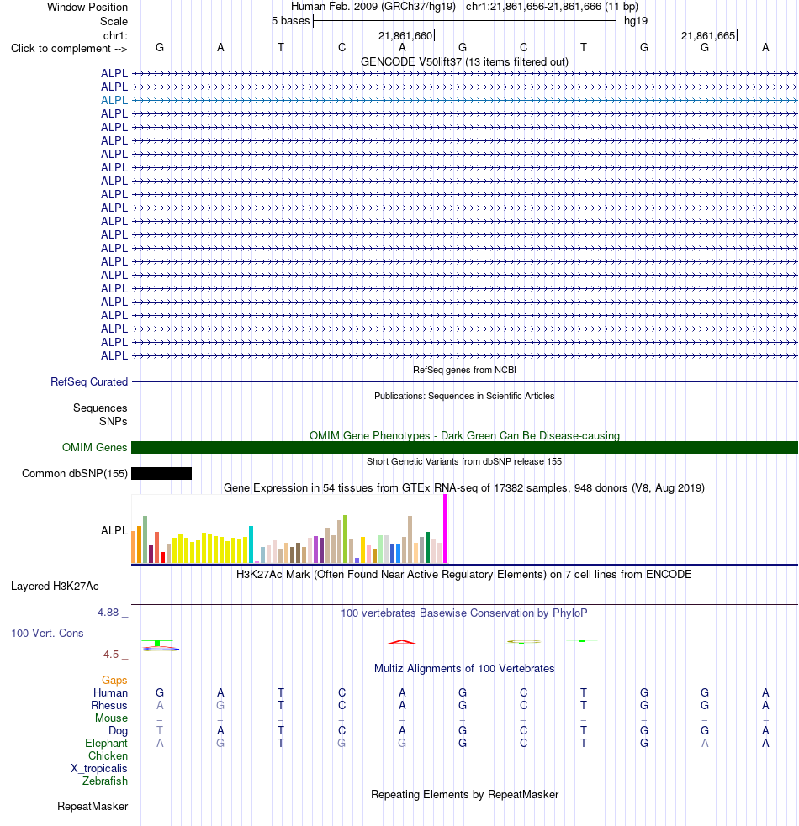Click the Human Feb. 2009 (GRCh37/hg19) header text

tap(373, 7)
